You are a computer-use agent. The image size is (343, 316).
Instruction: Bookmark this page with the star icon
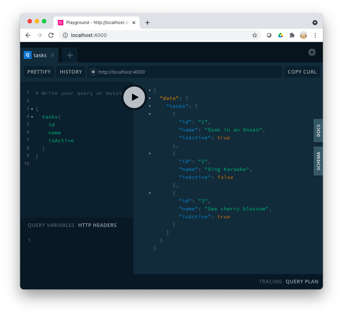(255, 35)
